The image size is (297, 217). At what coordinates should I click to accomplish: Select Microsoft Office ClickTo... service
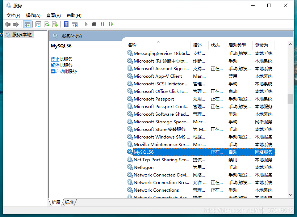201,91
